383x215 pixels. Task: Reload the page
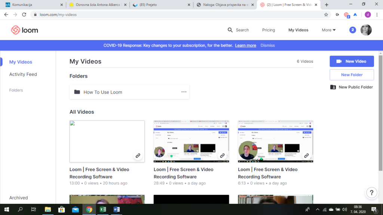[24, 15]
